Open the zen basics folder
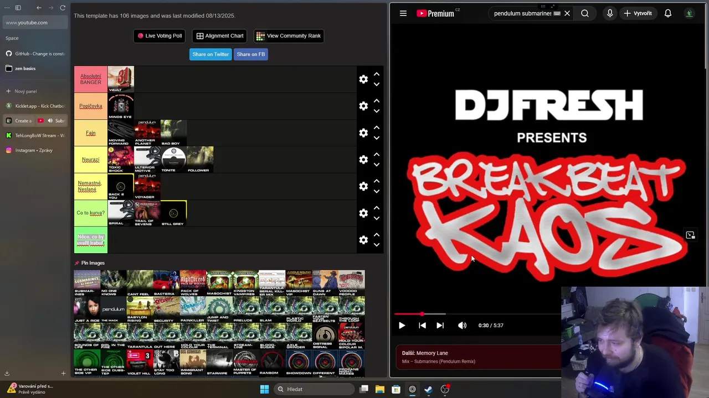709x398 pixels. pyautogui.click(x=35, y=69)
